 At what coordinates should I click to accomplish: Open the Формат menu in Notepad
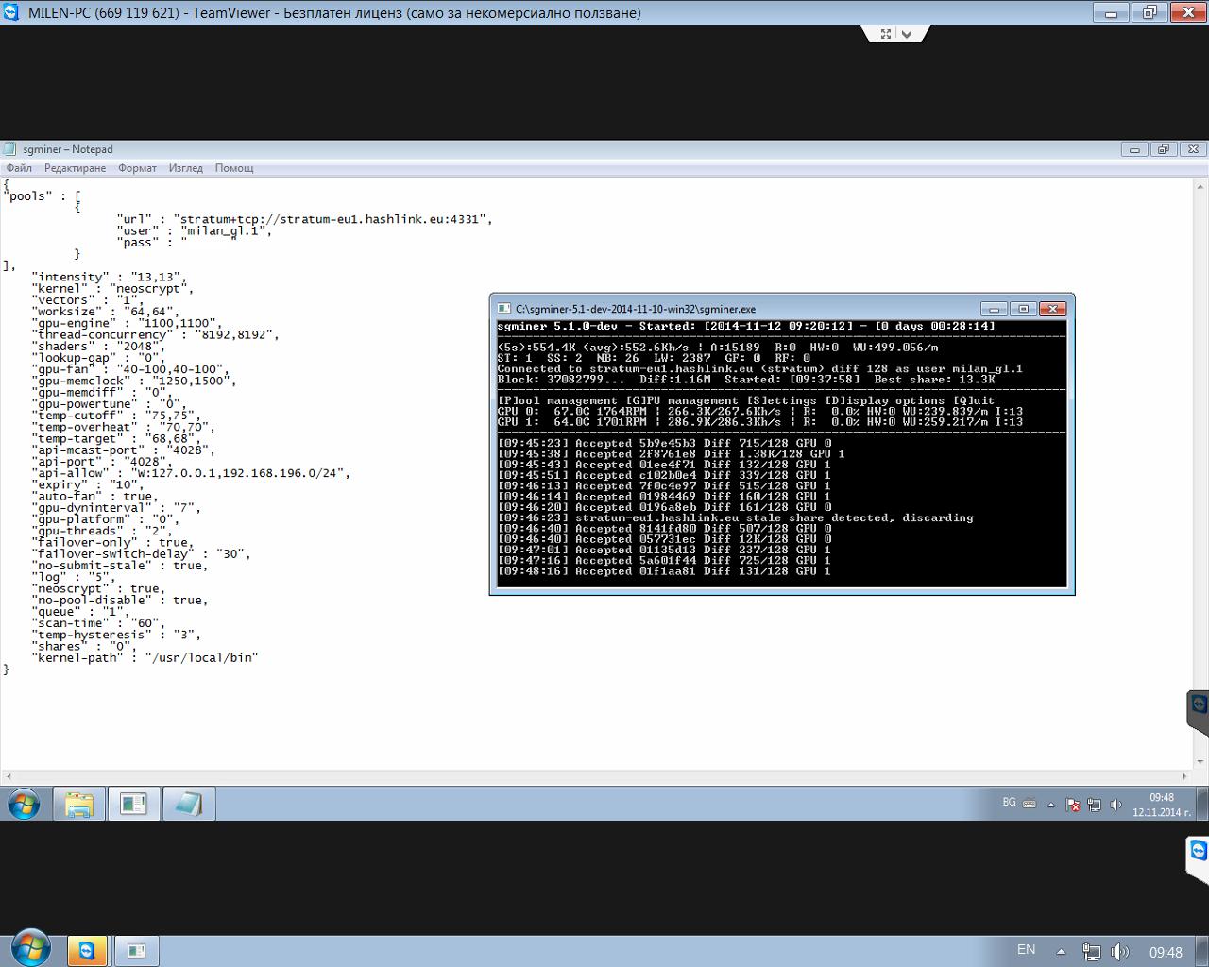137,168
